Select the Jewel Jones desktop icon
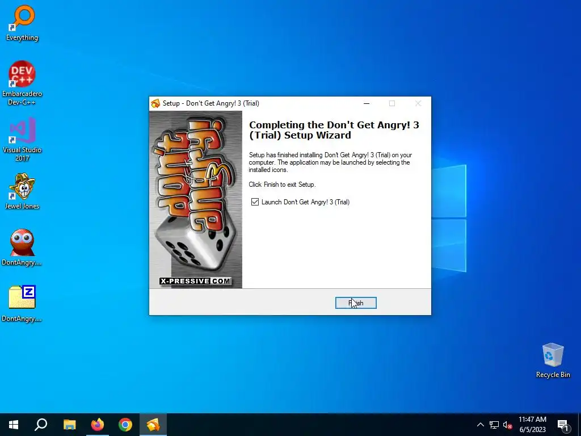Viewport: 581px width, 436px height. pos(22,191)
